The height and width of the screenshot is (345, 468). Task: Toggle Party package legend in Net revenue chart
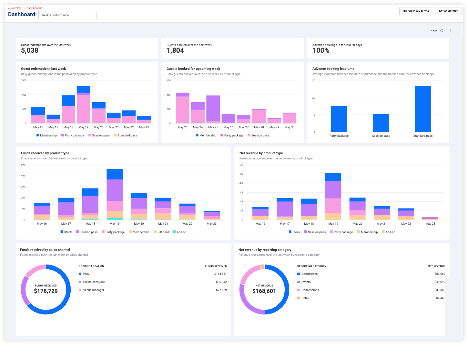coord(341,232)
